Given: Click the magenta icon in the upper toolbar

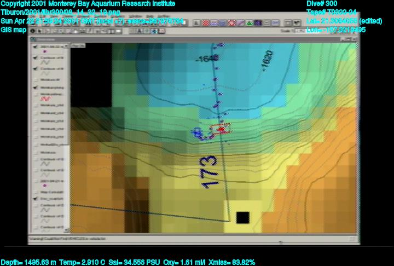Looking at the screenshot, I should [231, 24].
